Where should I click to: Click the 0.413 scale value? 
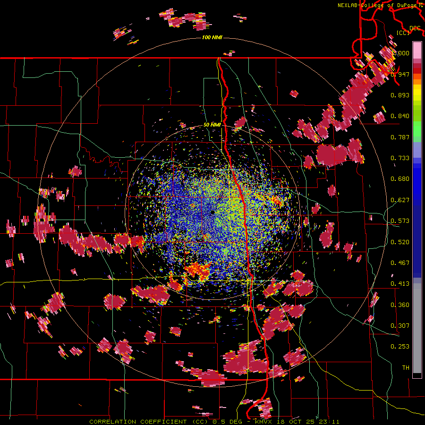point(400,284)
